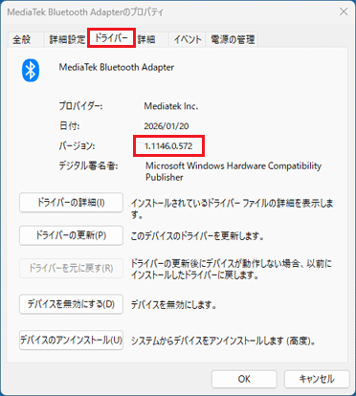356x396 pixels.
Task: Select the ドライバー tab
Action: click(x=111, y=38)
